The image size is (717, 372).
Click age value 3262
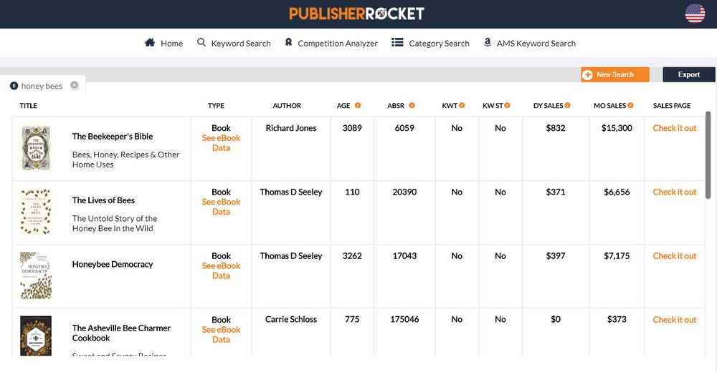(352, 256)
